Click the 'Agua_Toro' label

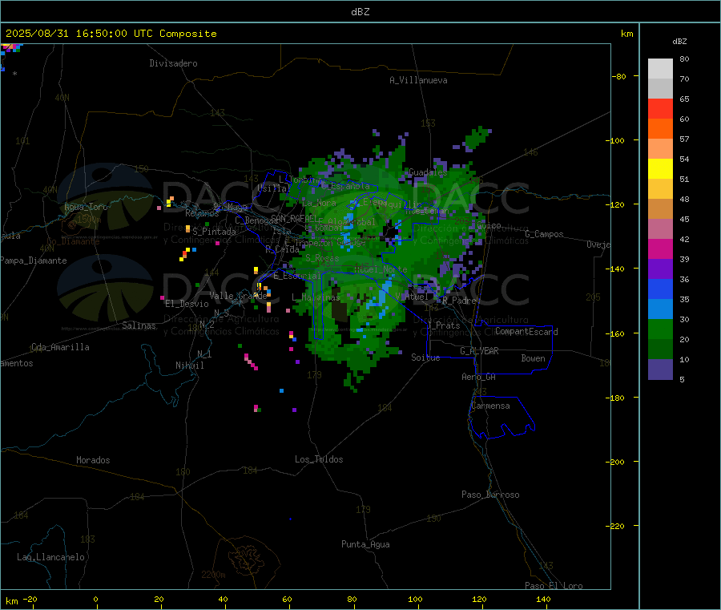coord(86,207)
